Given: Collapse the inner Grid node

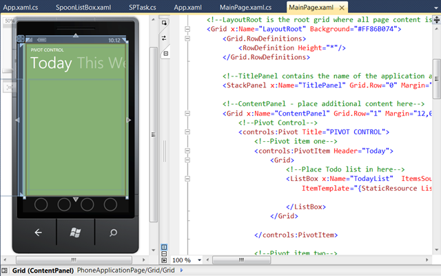Looking at the screenshot, I should pyautogui.click(x=187, y=160).
